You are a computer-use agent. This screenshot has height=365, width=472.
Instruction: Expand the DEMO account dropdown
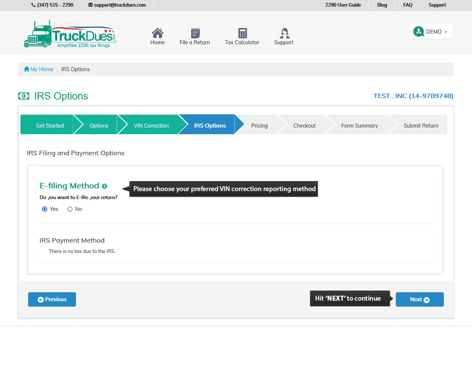tap(445, 32)
